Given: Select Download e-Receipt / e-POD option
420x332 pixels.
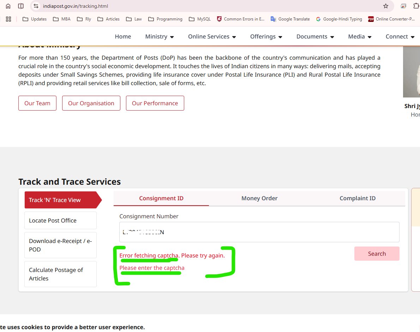Looking at the screenshot, I should click(61, 245).
